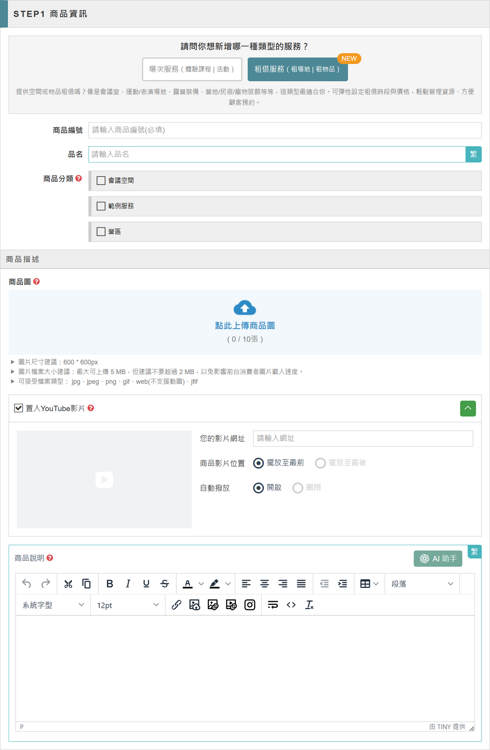Center align text in the editor
The width and height of the screenshot is (490, 750).
click(x=265, y=584)
